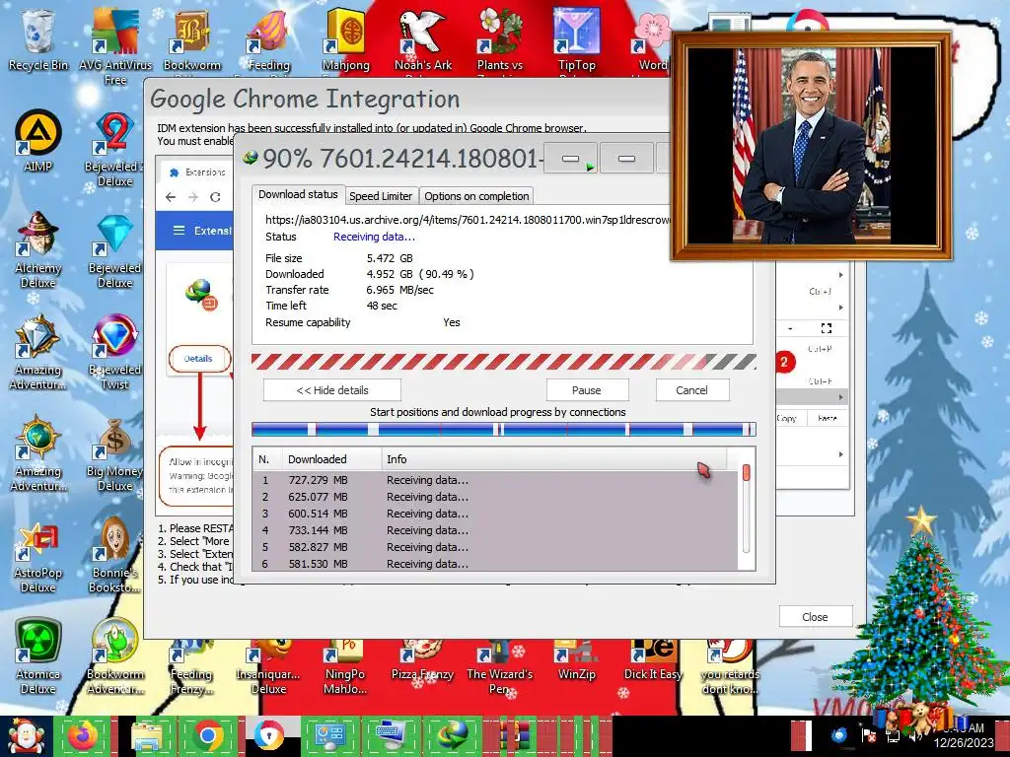The image size is (1010, 757).
Task: Select the Bejeweled 2 Deluxe shortcut
Action: [114, 150]
